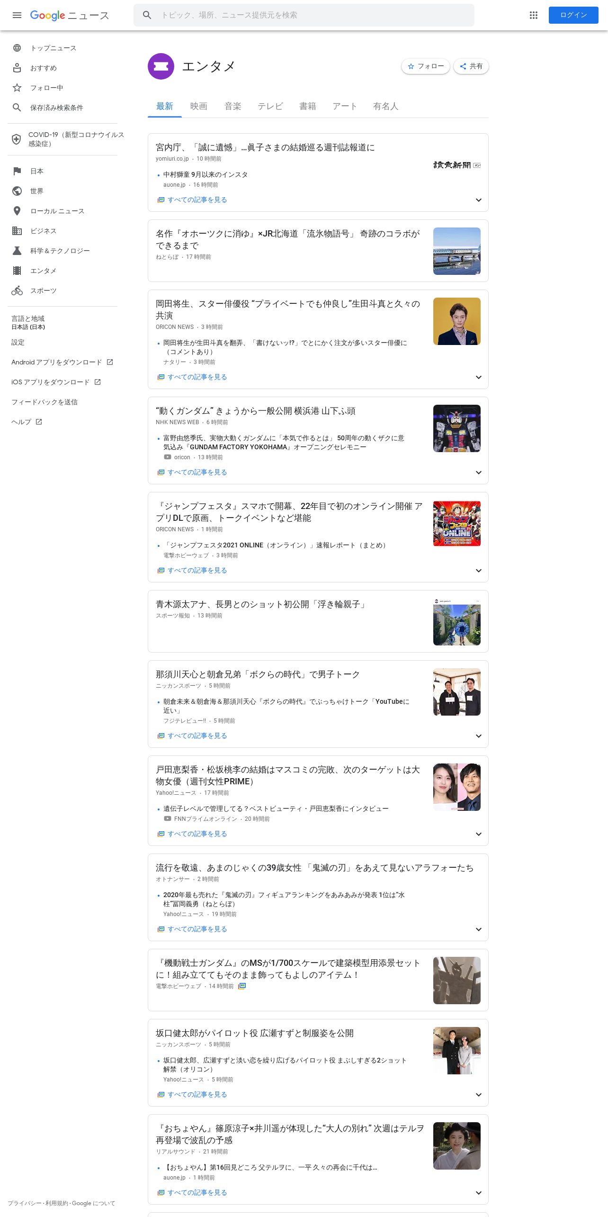The image size is (608, 1217).
Task: Click the purple エンタメ ticket icon
Action: tap(161, 66)
